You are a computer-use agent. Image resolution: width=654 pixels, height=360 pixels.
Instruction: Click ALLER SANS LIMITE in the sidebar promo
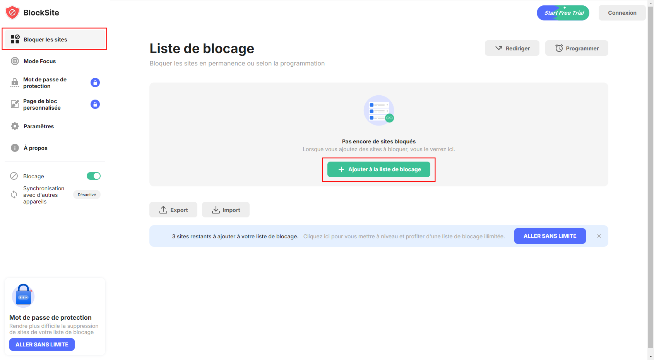pos(42,344)
